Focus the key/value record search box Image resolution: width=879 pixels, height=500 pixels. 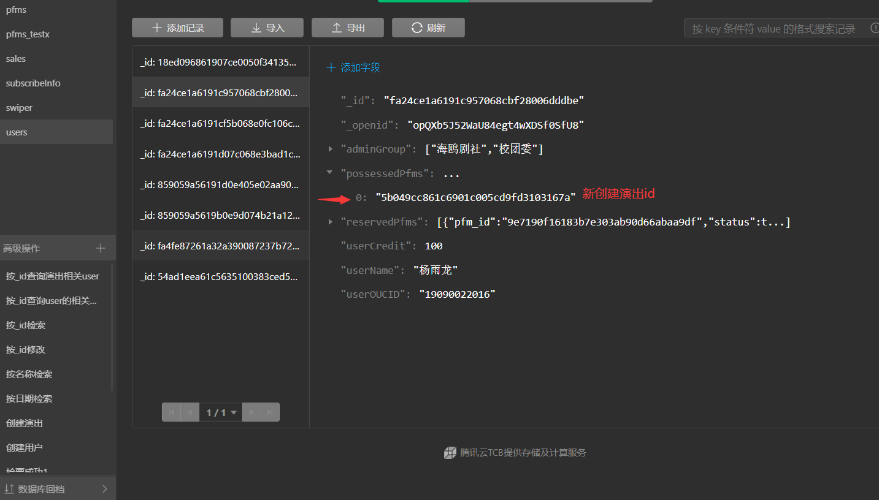click(781, 28)
